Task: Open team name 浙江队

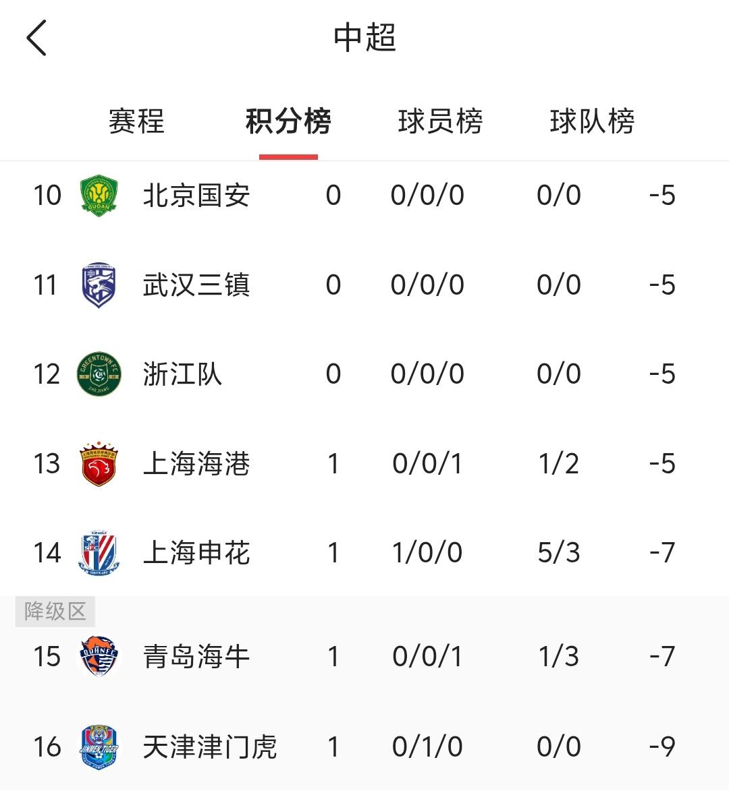Action: click(182, 374)
